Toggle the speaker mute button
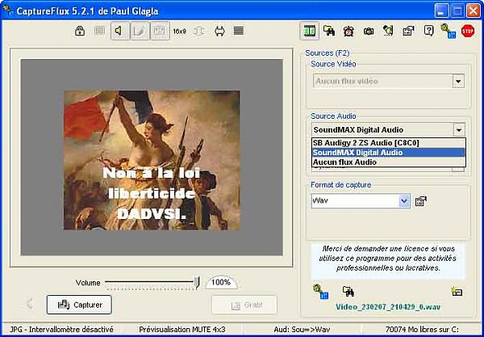 [x=119, y=32]
